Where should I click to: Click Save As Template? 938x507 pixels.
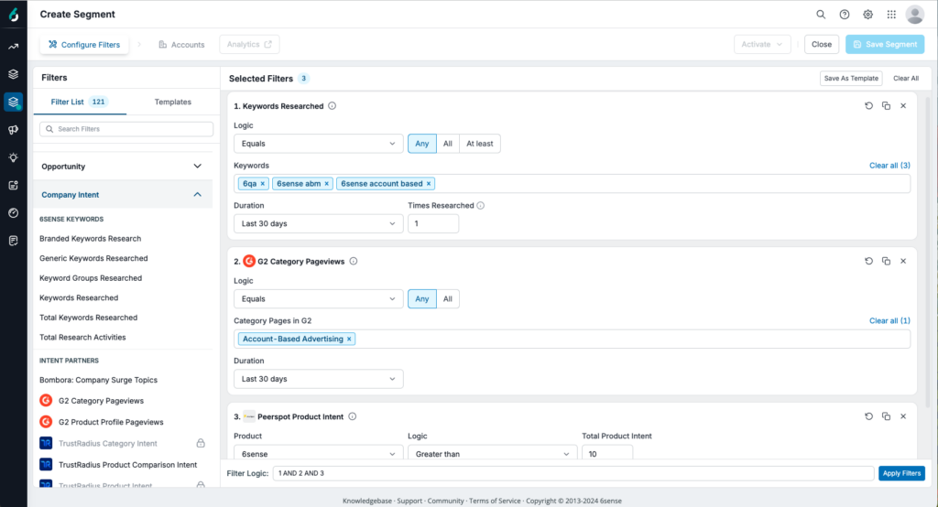tap(851, 79)
